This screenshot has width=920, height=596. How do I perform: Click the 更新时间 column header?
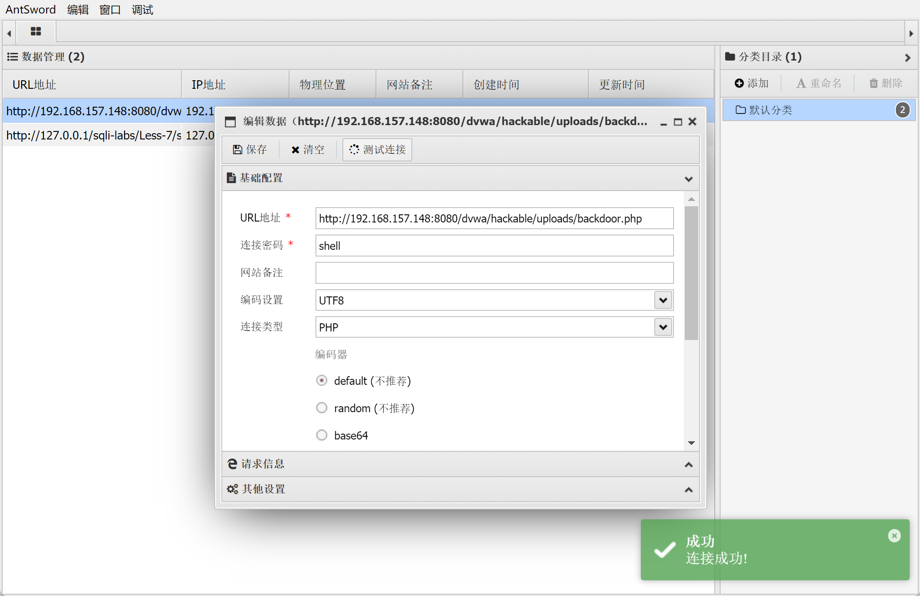pyautogui.click(x=651, y=84)
